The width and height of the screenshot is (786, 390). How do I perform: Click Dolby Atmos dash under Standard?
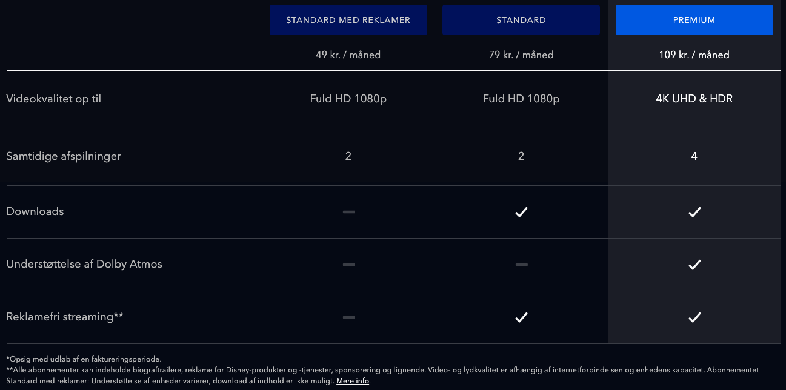(x=521, y=265)
